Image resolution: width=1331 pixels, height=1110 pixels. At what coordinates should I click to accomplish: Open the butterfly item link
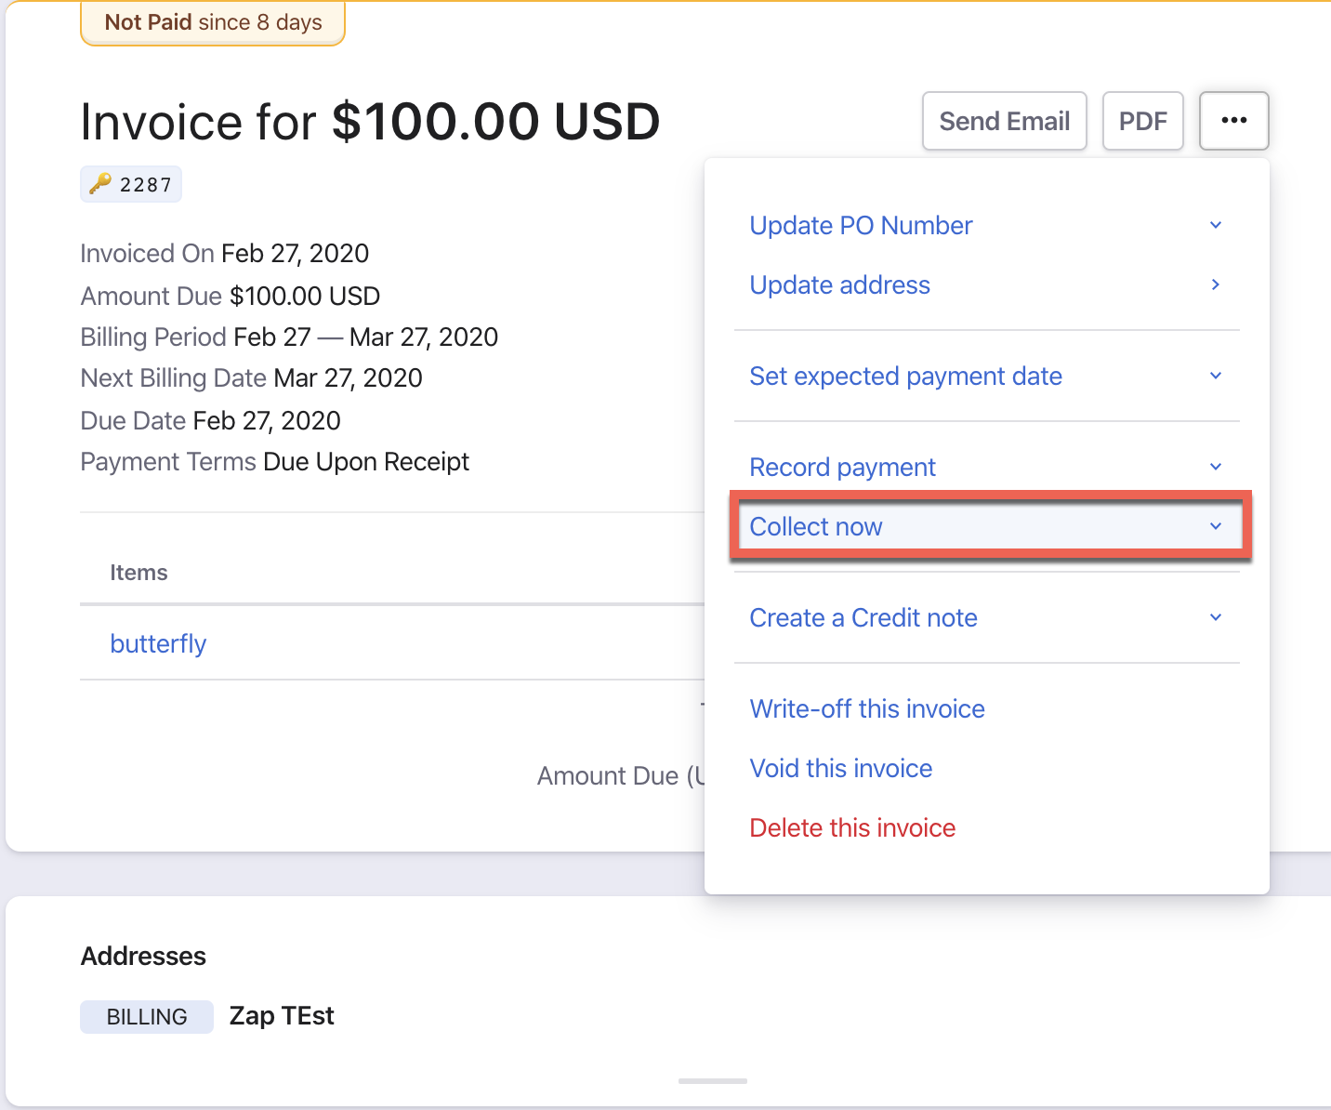[158, 643]
